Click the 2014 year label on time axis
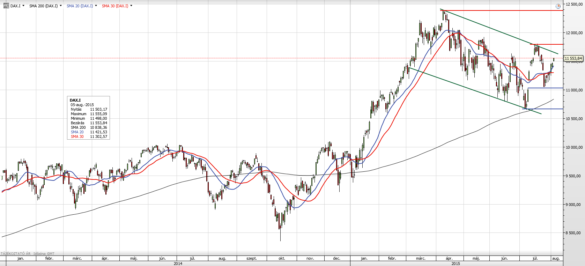 click(178, 264)
